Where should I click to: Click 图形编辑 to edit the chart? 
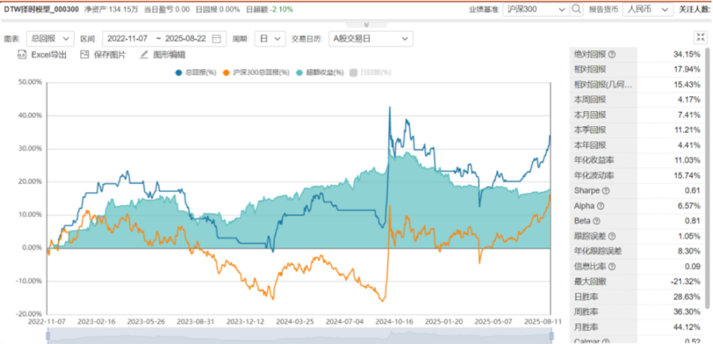163,54
